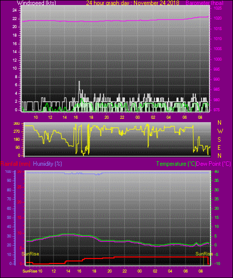The image size is (233, 278).
Task: Click the E wind direction label
Action: click(219, 147)
